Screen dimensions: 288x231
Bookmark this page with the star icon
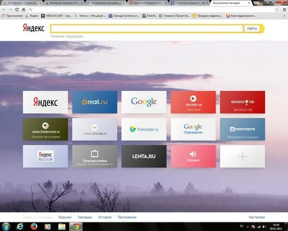[277, 10]
